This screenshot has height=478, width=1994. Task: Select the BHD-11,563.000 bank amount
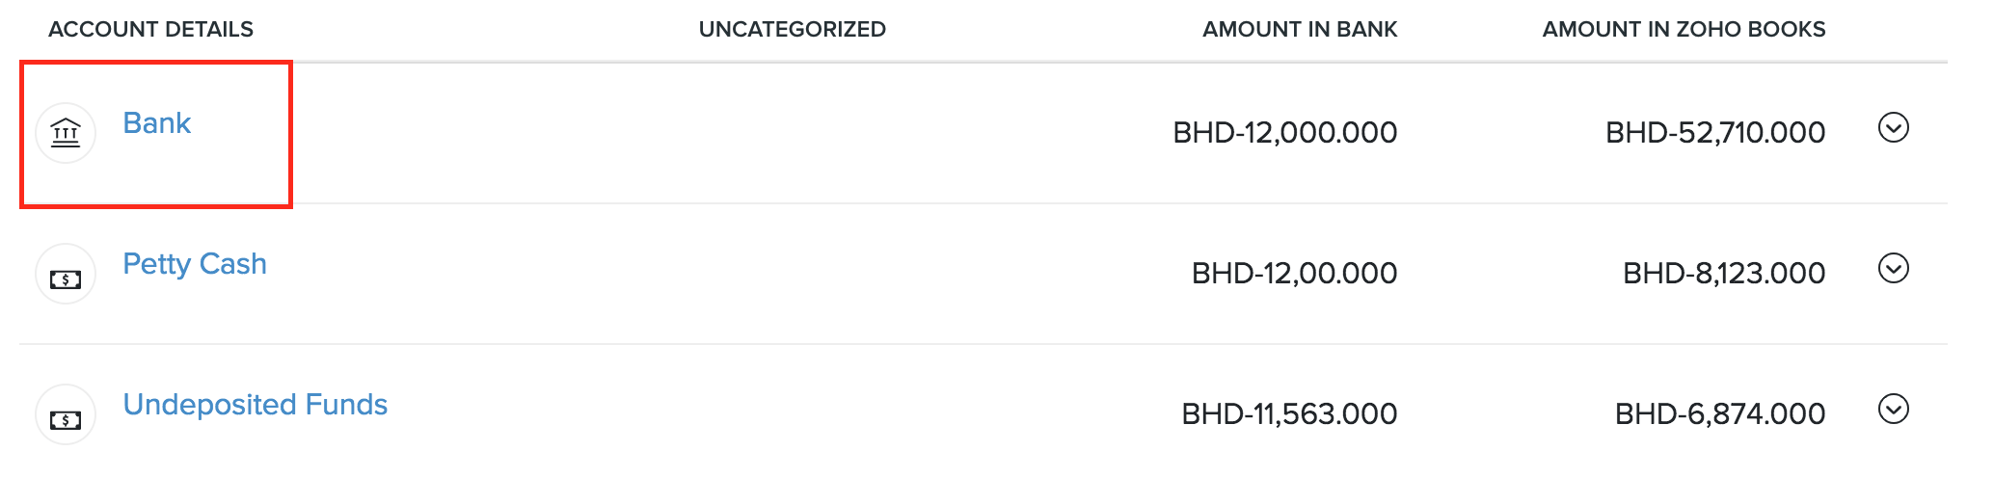pos(1289,414)
